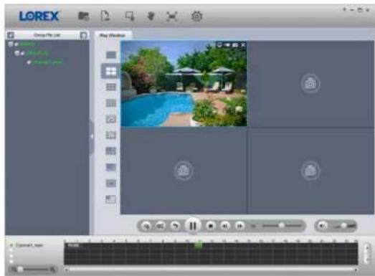Collapse the second-level tree node
Image resolution: width=375 pixels, height=276 pixels.
tap(16, 53)
